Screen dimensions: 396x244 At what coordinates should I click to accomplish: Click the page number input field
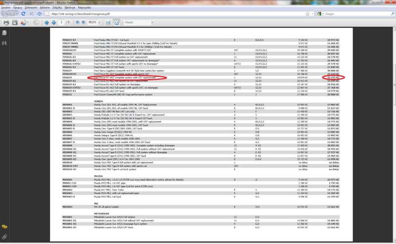tap(60, 22)
